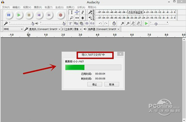186x122 pixels.
Task: Click the Cut scissors icon
Action: (x=70, y=23)
